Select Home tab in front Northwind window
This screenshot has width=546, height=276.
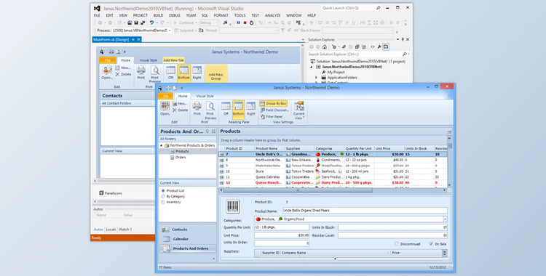tap(183, 96)
